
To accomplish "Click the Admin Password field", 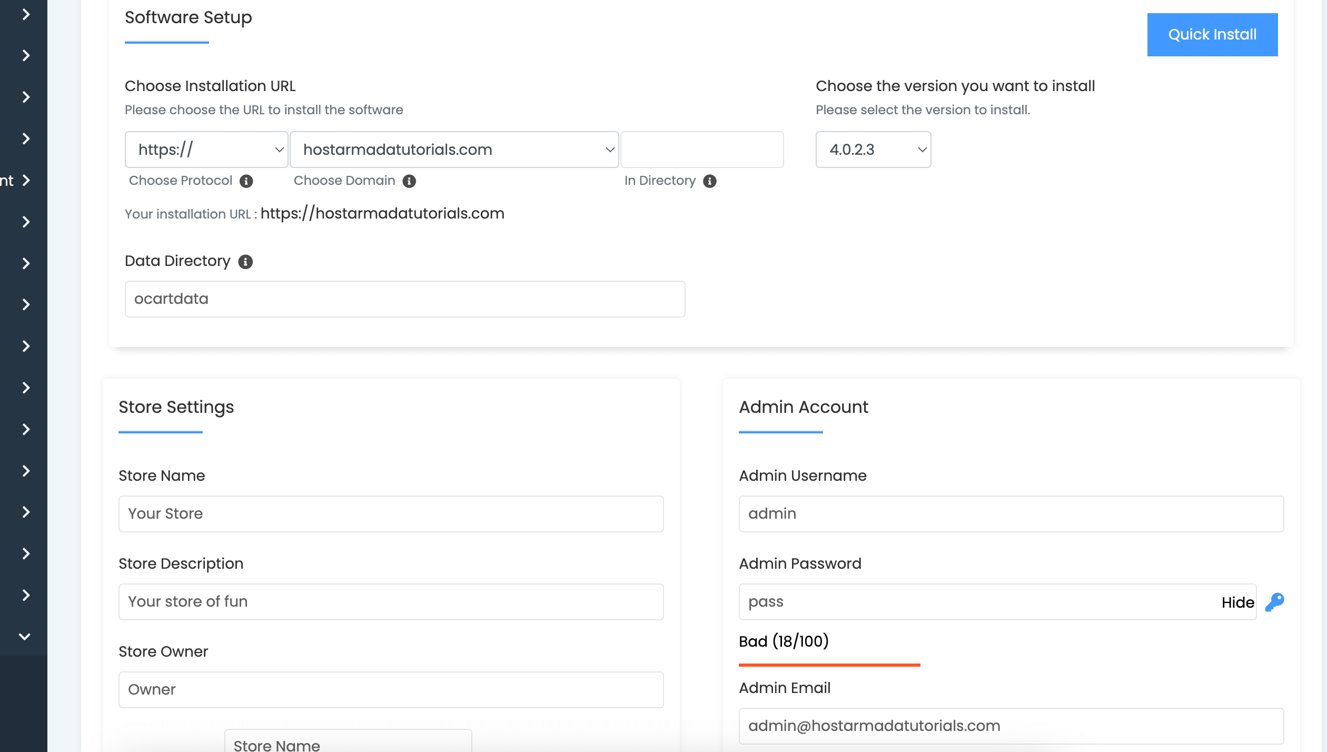I will [997, 602].
